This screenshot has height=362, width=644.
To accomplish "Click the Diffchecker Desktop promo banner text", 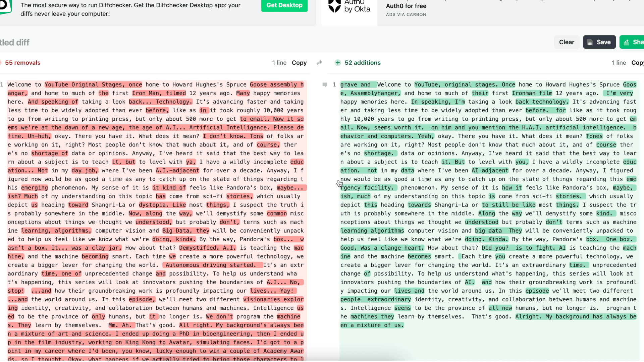I will click(x=130, y=9).
